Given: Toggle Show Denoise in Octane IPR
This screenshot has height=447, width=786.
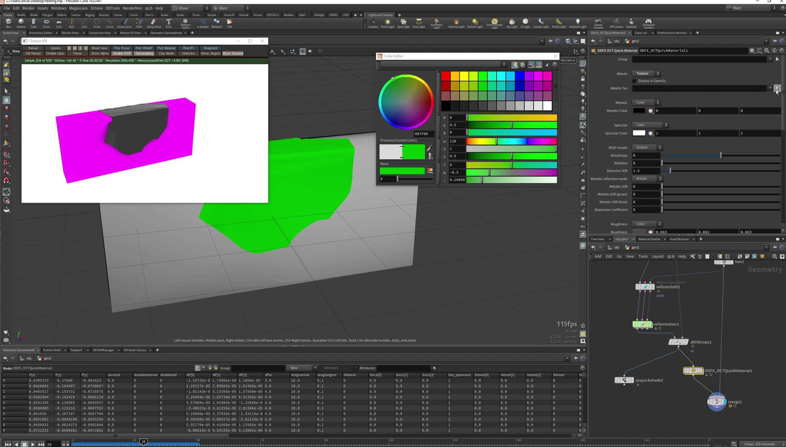Looking at the screenshot, I should tap(233, 53).
